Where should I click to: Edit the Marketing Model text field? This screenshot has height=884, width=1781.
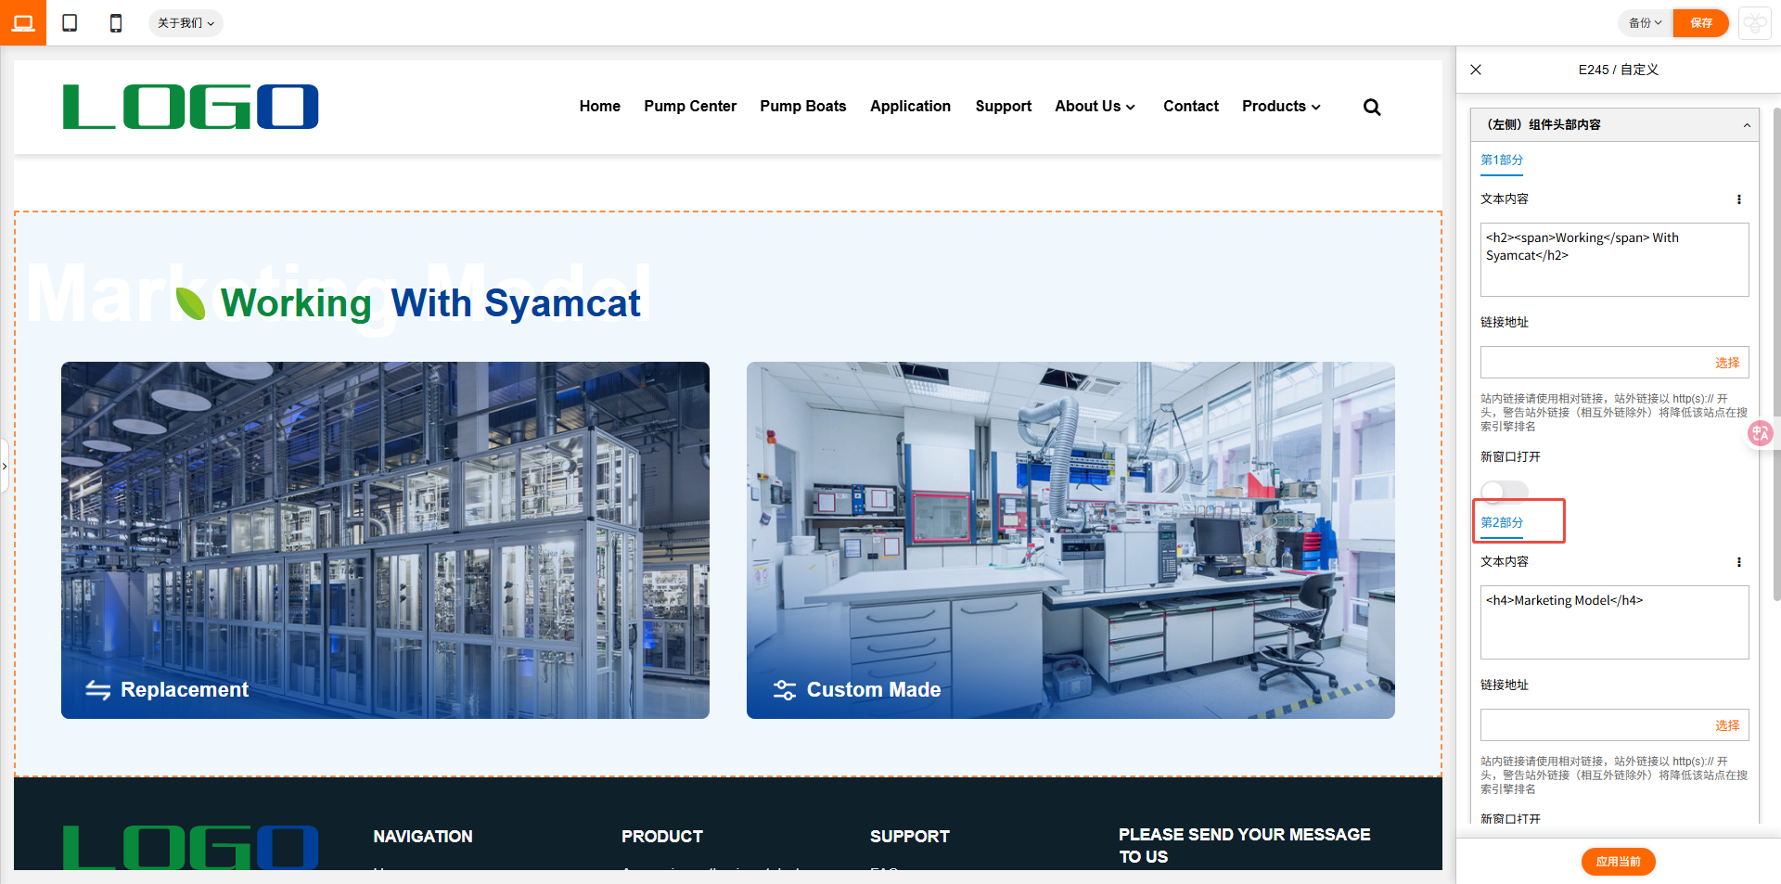[1614, 622]
